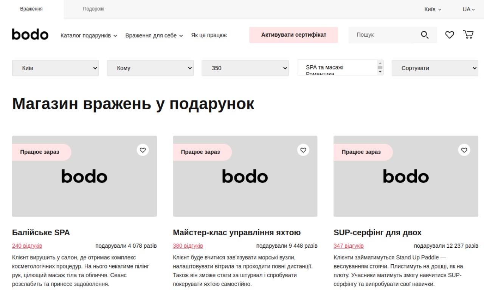Viewport: 484px width, 290px height.
Task: Open the Сортувати dropdown
Action: (x=435, y=68)
